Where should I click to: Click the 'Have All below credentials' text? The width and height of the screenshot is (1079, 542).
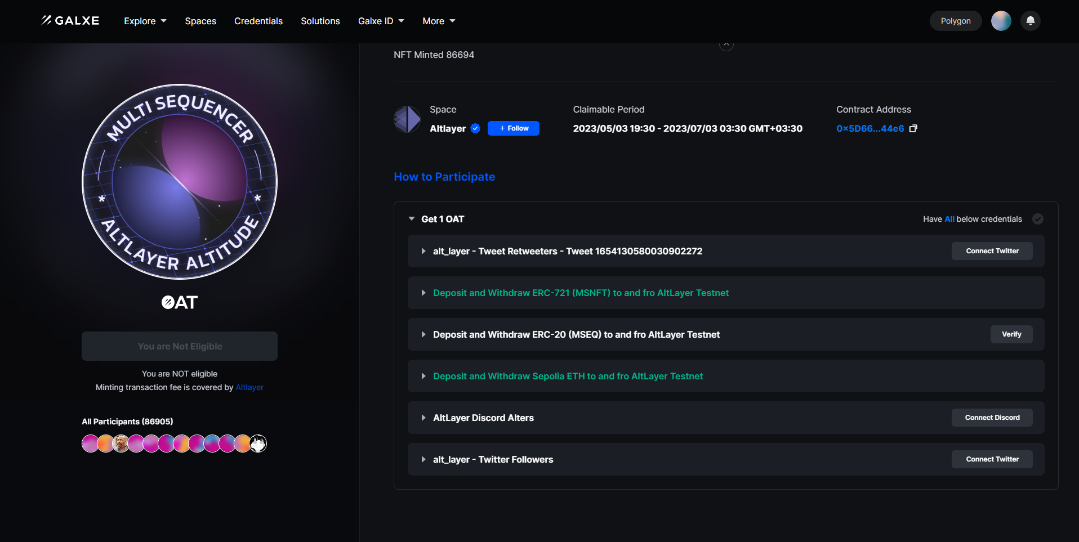tap(973, 219)
